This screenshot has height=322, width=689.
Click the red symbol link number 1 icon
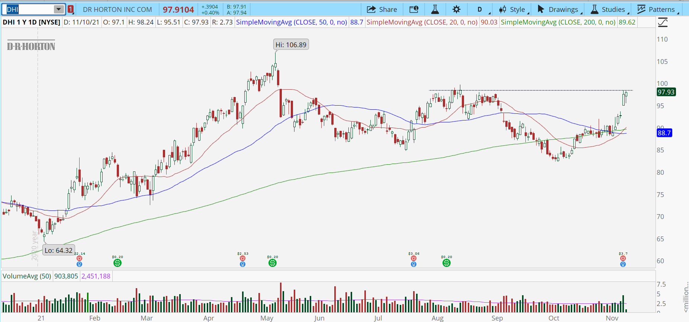(71, 9)
